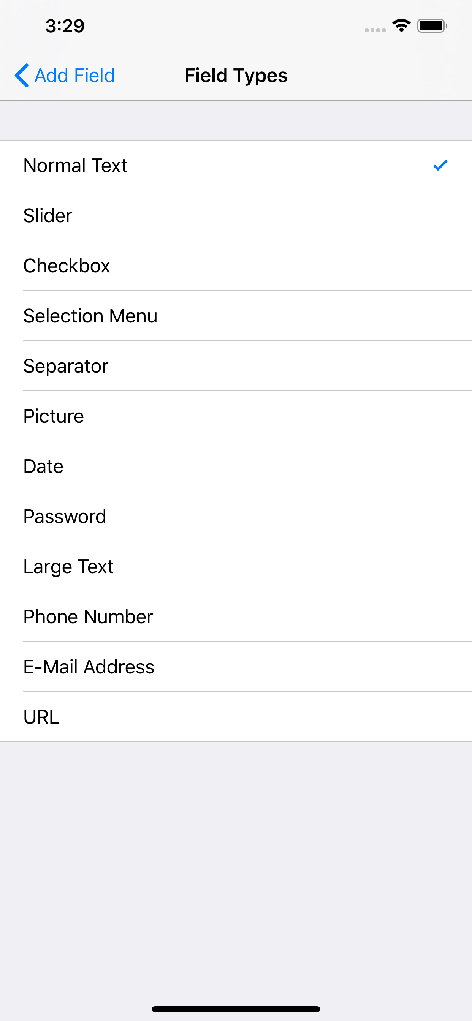The width and height of the screenshot is (472, 1021).
Task: Pick Large Text field type
Action: 236,566
